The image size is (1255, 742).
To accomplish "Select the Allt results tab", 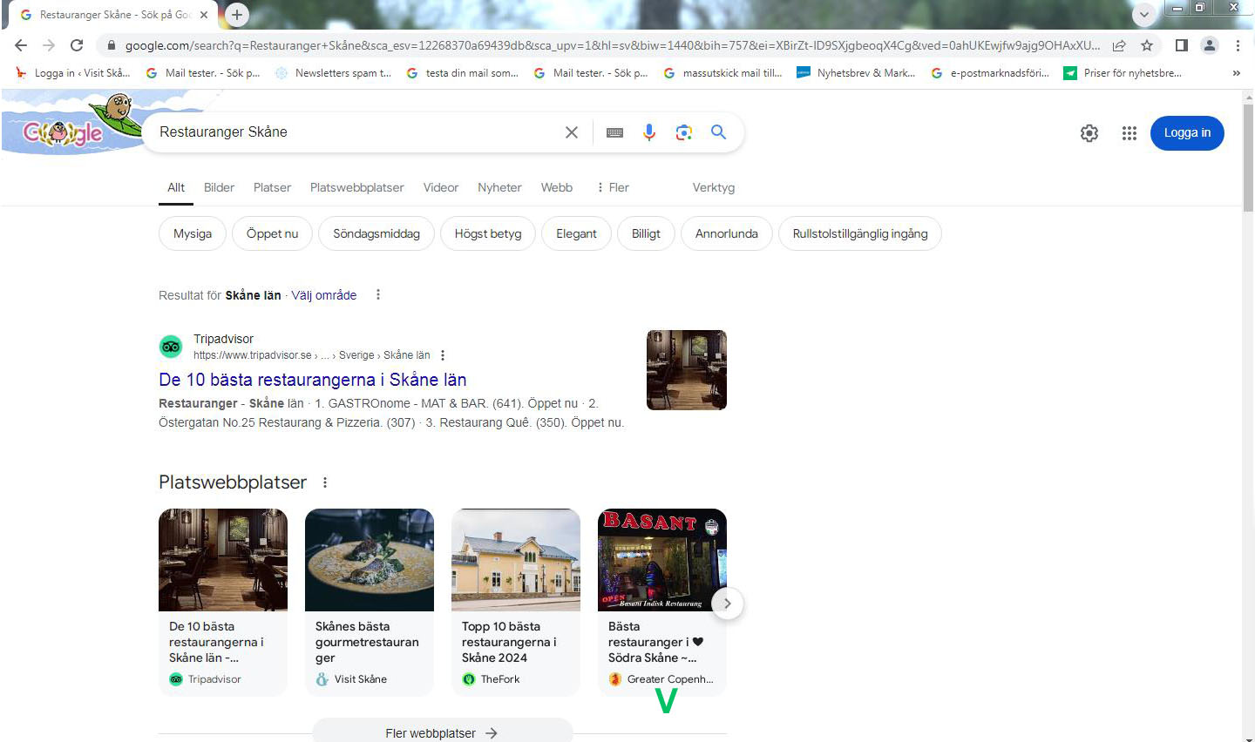I will [176, 187].
